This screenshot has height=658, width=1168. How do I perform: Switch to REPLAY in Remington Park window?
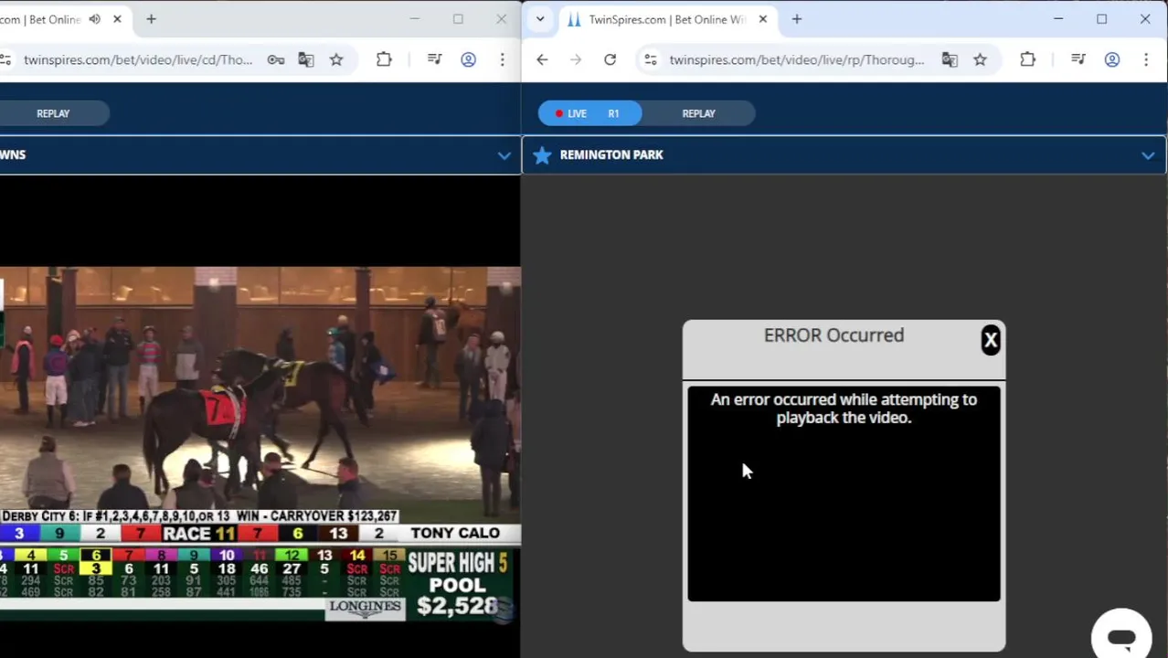click(698, 113)
